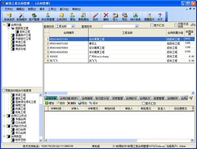197x149 pixels.
Task: Click the icon right of 仅显示选 checkbox
Action: tap(192, 25)
